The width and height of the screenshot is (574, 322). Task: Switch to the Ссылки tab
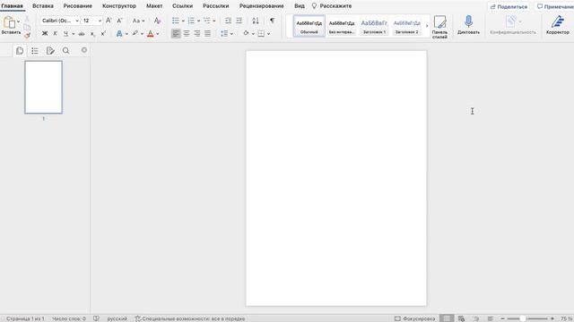tap(182, 6)
